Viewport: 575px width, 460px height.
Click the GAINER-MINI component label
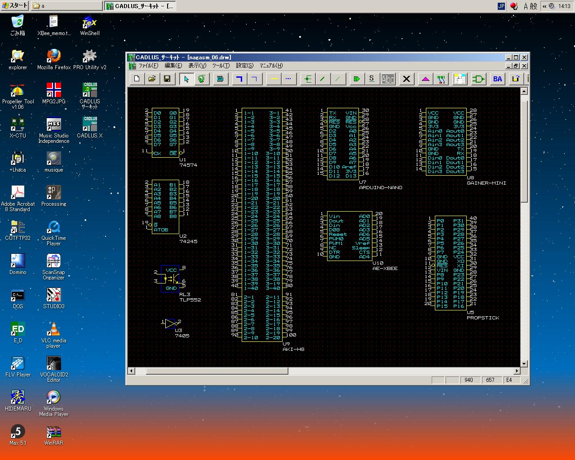pyautogui.click(x=487, y=183)
